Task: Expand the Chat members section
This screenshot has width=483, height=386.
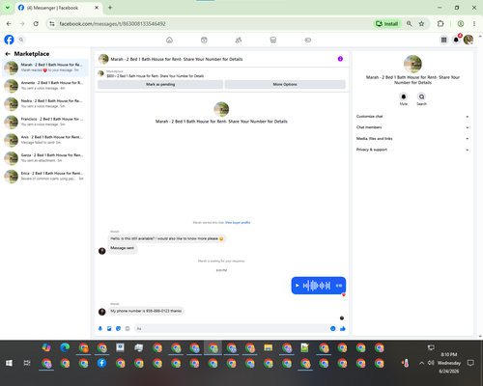Action: [x=412, y=127]
